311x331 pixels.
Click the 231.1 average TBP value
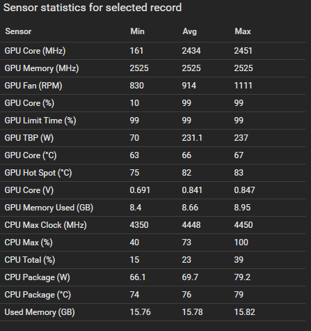tap(192, 138)
